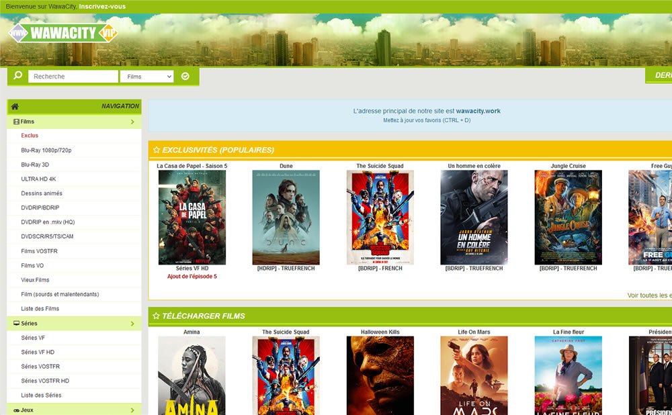The image size is (672, 415).
Task: Click into the Recherche search field
Action: coord(73,77)
